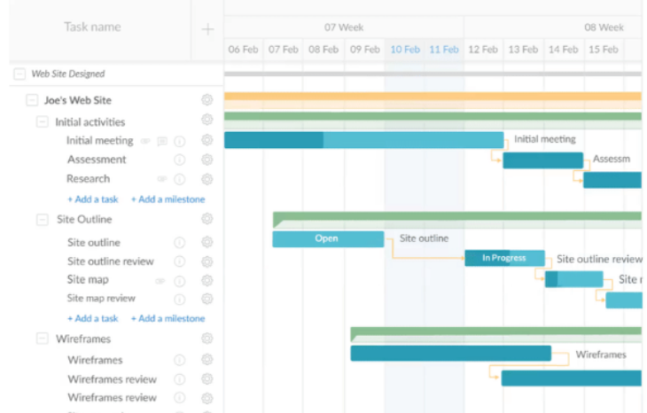Collapse Joe's Web Site group

click(x=33, y=100)
